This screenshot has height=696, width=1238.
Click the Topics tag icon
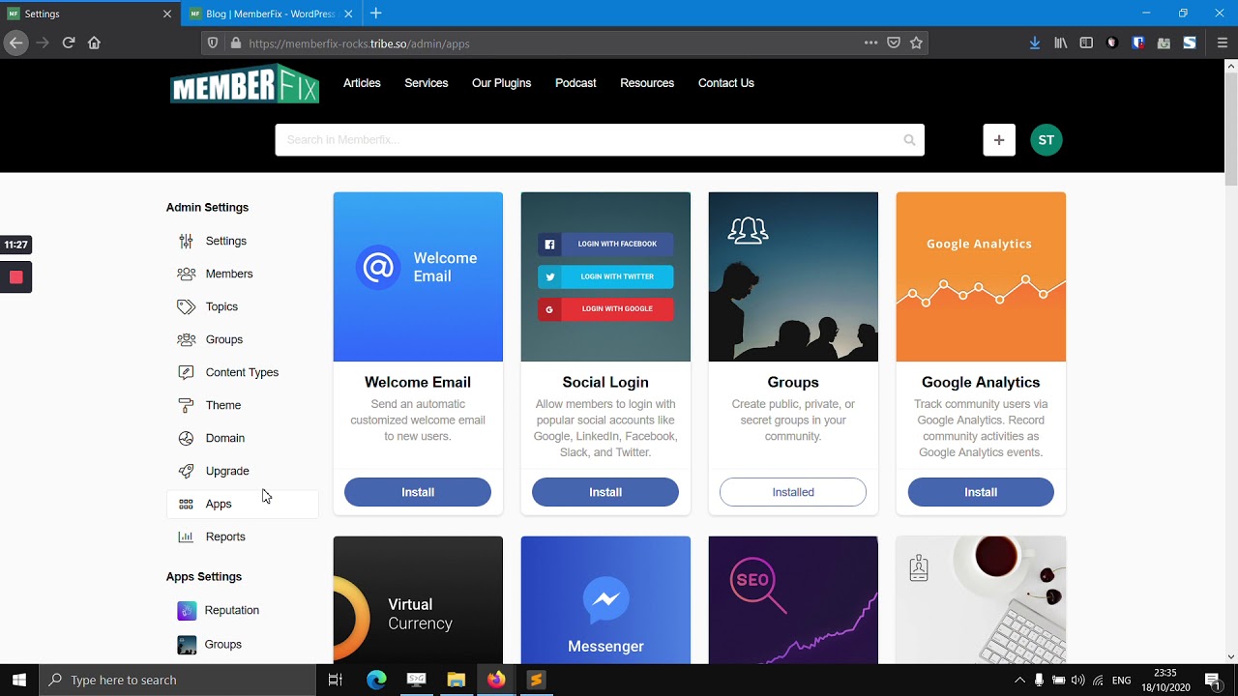[186, 306]
